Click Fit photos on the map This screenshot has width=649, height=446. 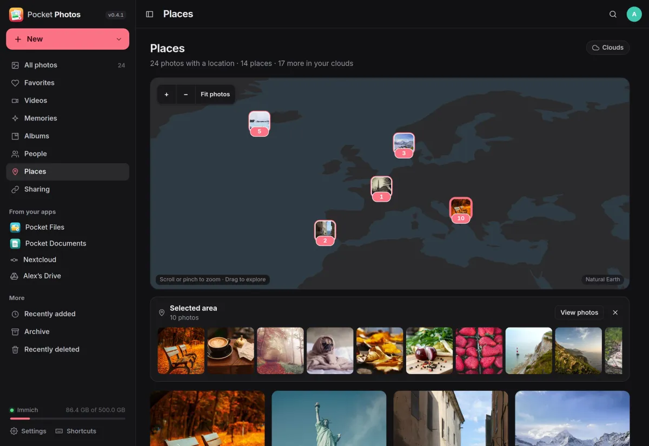(215, 94)
